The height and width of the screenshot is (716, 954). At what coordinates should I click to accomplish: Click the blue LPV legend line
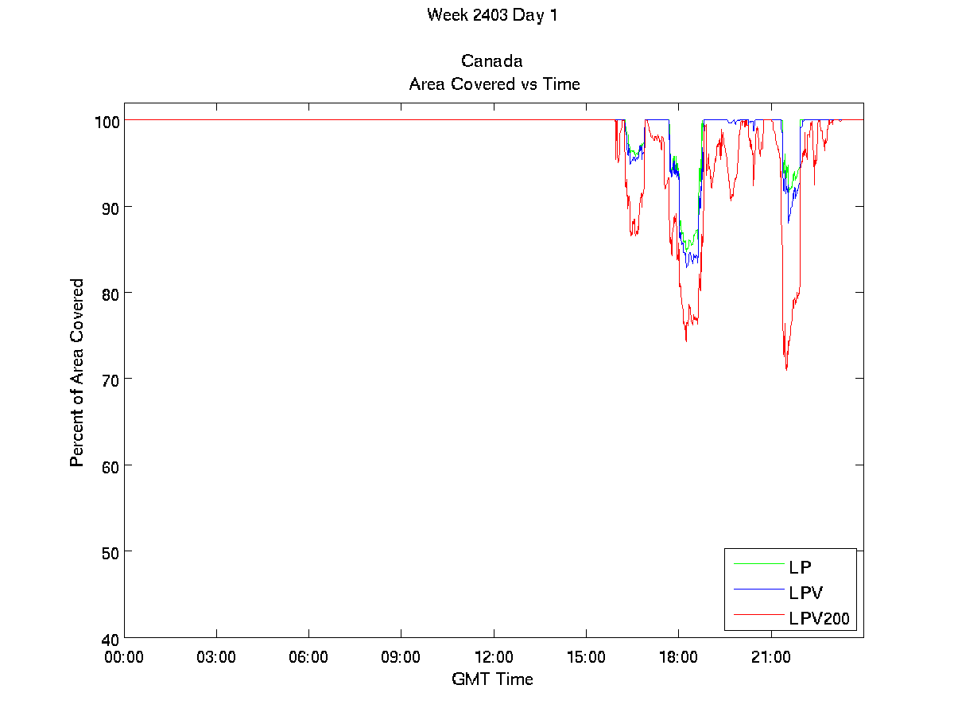(x=758, y=590)
